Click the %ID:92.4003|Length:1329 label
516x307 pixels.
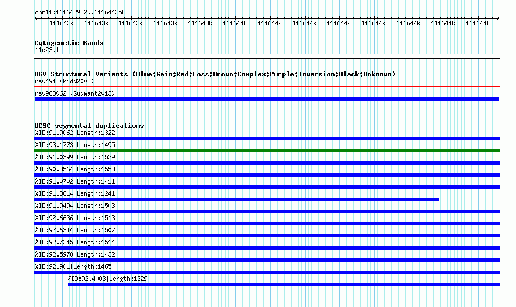point(108,279)
